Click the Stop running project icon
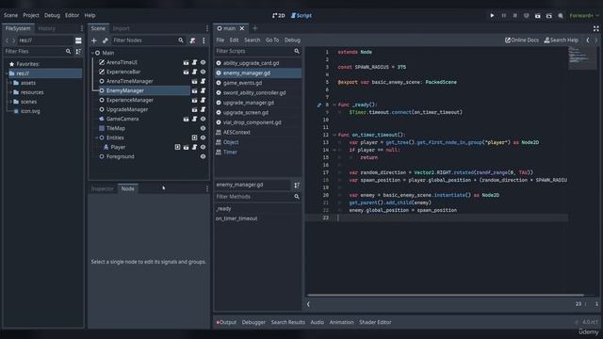This screenshot has width=603, height=339. (x=515, y=15)
